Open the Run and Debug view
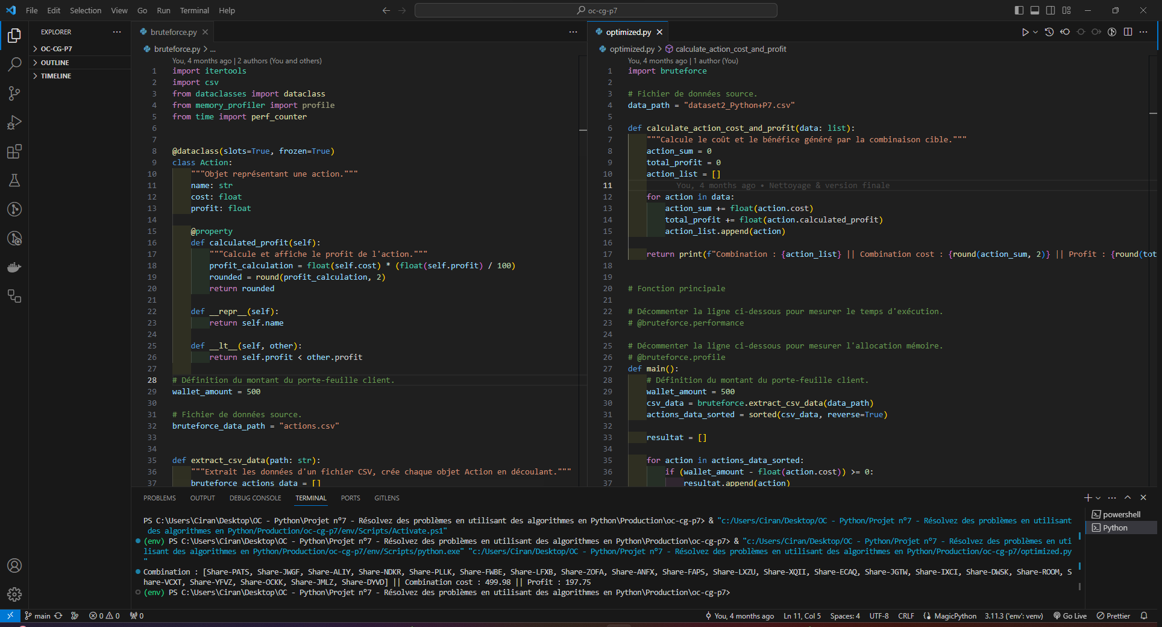The image size is (1162, 627). [14, 122]
